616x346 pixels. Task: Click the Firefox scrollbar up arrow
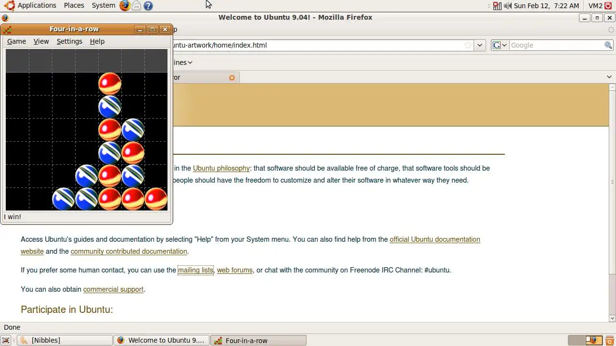point(612,87)
